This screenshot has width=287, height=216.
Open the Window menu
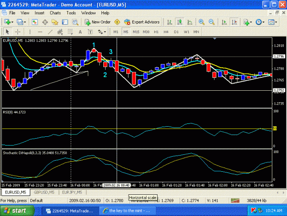pyautogui.click(x=89, y=13)
